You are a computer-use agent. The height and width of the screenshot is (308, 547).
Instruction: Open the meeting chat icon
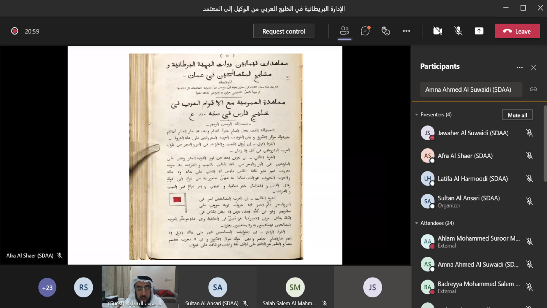365,31
